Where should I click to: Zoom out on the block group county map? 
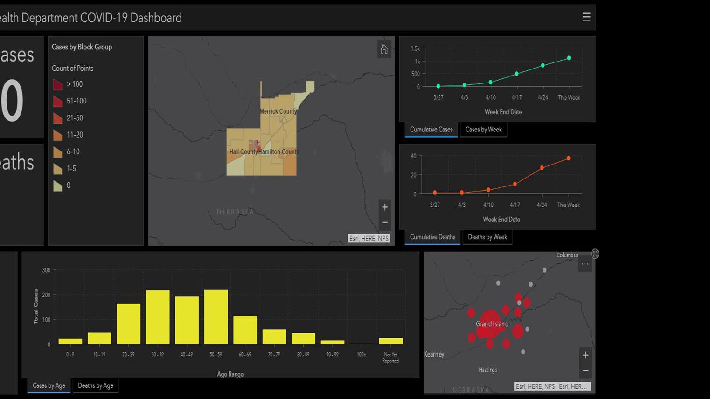point(385,223)
